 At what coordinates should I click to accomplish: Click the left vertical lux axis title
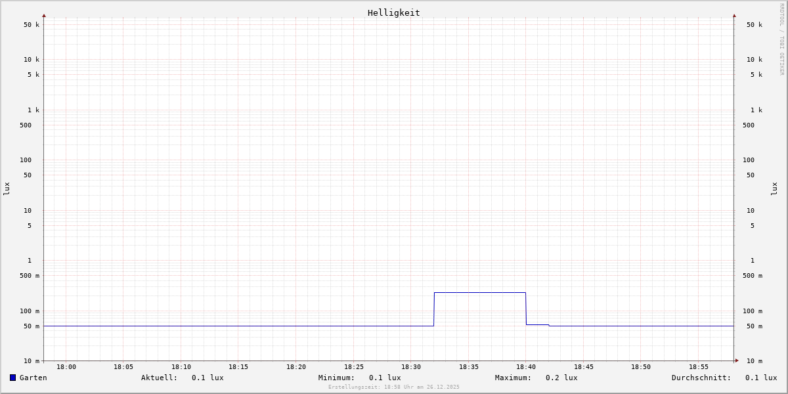[x=7, y=188]
